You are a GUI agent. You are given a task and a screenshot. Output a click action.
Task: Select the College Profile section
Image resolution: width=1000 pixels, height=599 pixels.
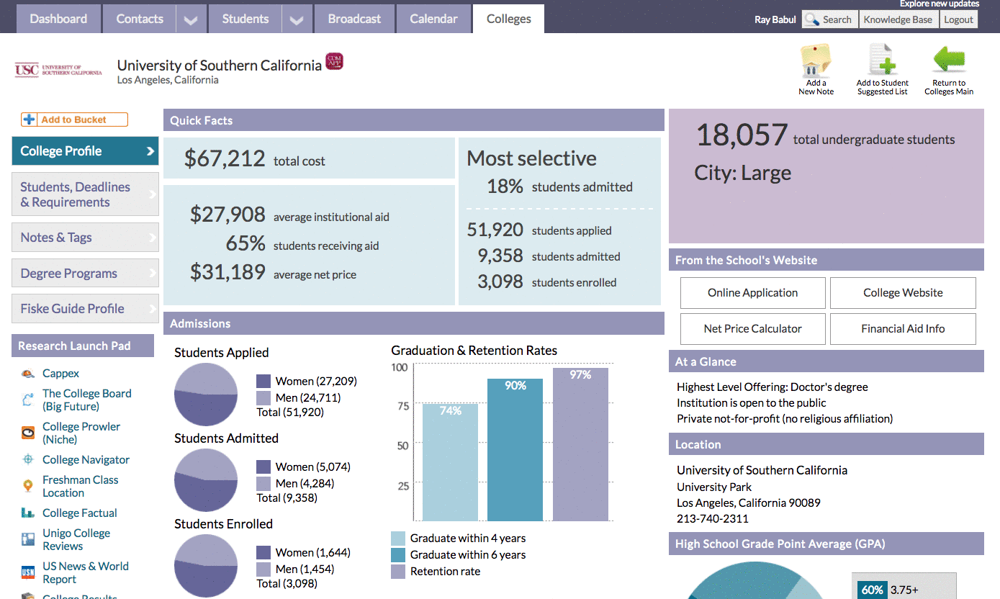click(85, 151)
